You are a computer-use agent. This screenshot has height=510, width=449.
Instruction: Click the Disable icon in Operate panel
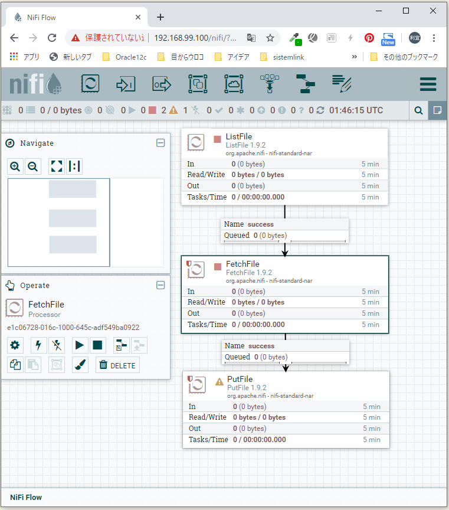(x=57, y=345)
